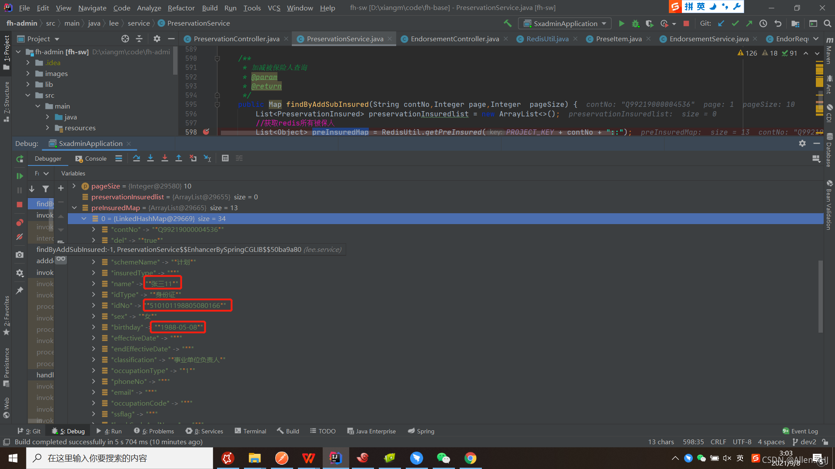
Task: Collapse the src folder
Action: click(x=28, y=95)
